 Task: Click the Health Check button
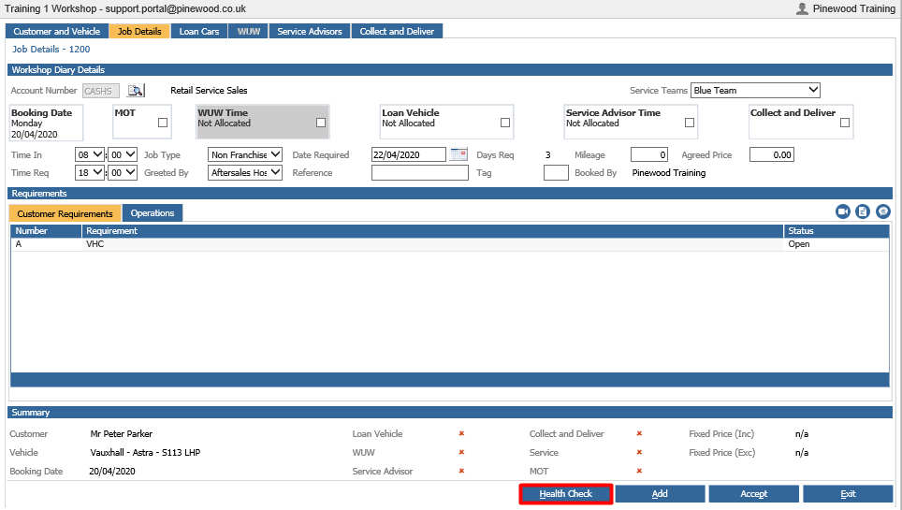tap(566, 494)
